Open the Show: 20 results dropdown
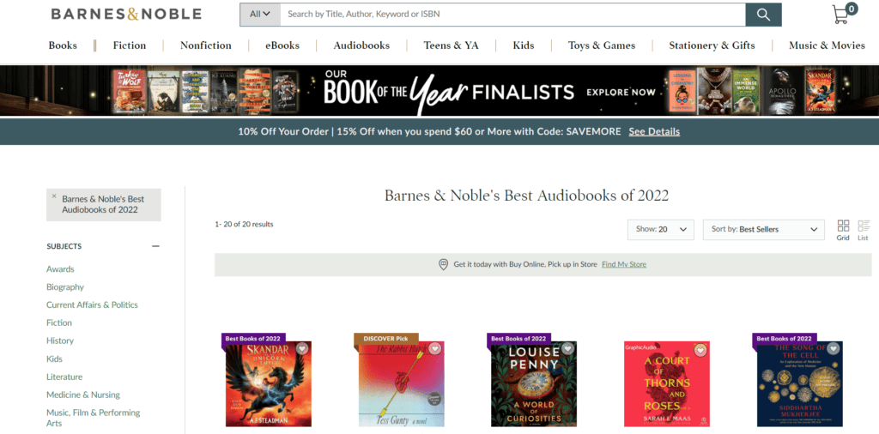Image resolution: width=879 pixels, height=434 pixels. pos(661,229)
